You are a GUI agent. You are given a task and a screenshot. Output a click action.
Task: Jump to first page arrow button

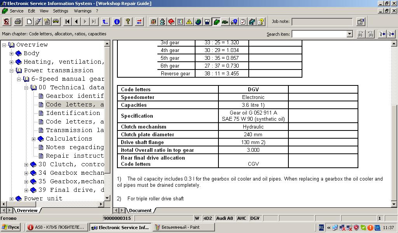click(68, 22)
